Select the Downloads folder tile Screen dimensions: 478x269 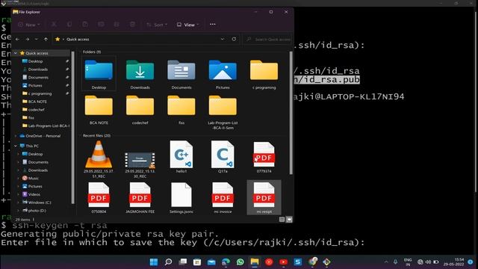140,74
